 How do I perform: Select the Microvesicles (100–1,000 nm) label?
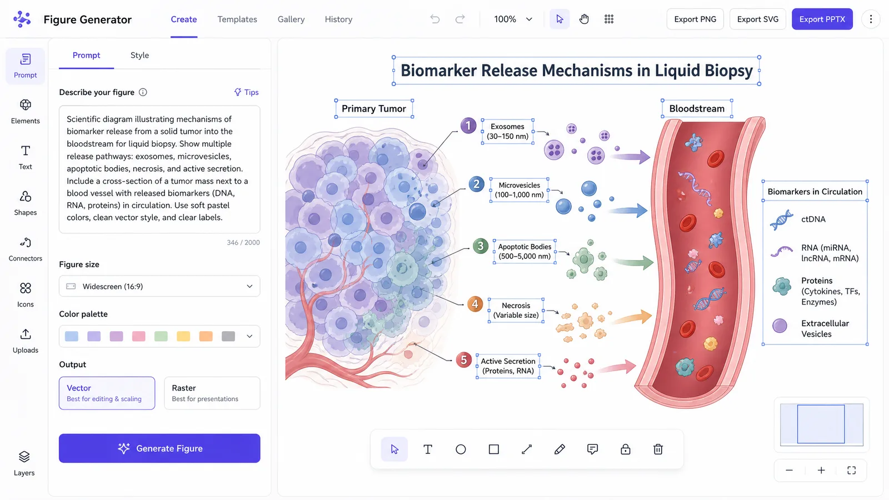click(x=520, y=190)
